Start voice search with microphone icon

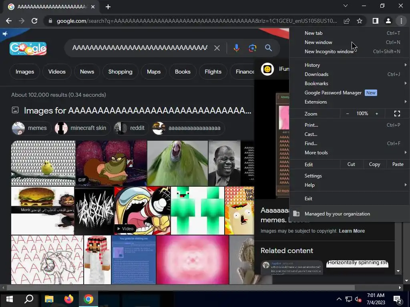tap(236, 48)
